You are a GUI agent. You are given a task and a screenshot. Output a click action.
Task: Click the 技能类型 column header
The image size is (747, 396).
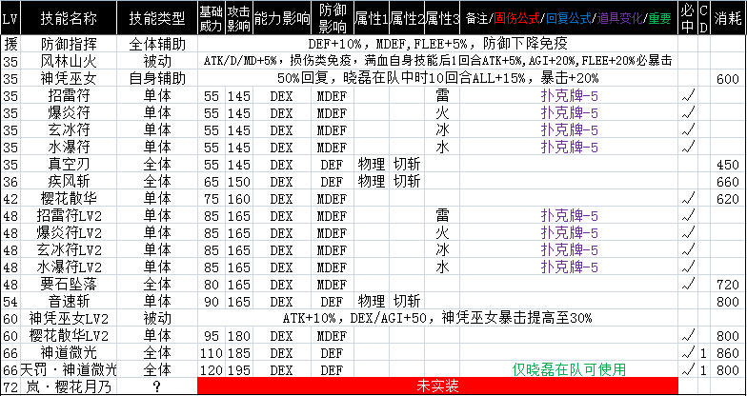tap(156, 18)
